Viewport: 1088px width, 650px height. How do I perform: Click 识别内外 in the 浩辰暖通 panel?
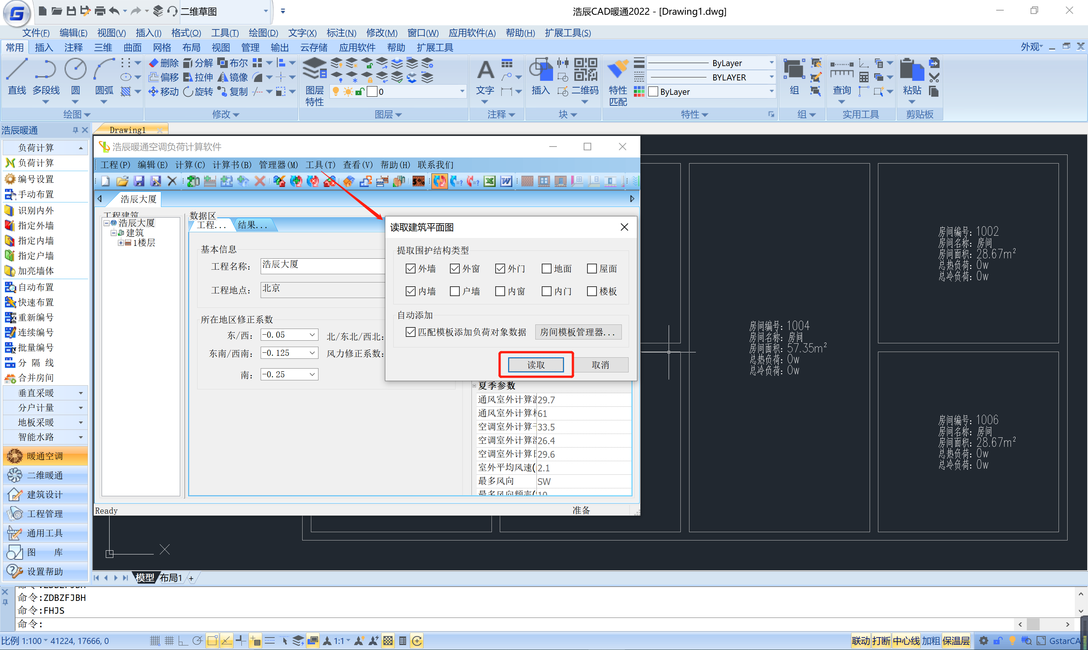[36, 210]
